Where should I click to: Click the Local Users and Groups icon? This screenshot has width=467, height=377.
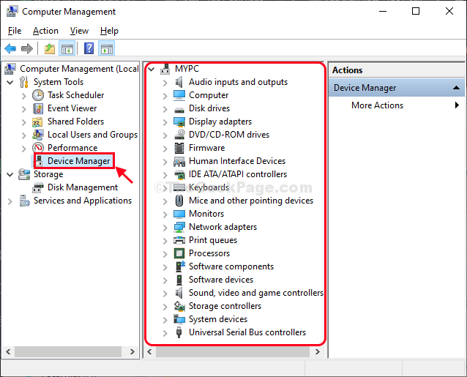[38, 135]
